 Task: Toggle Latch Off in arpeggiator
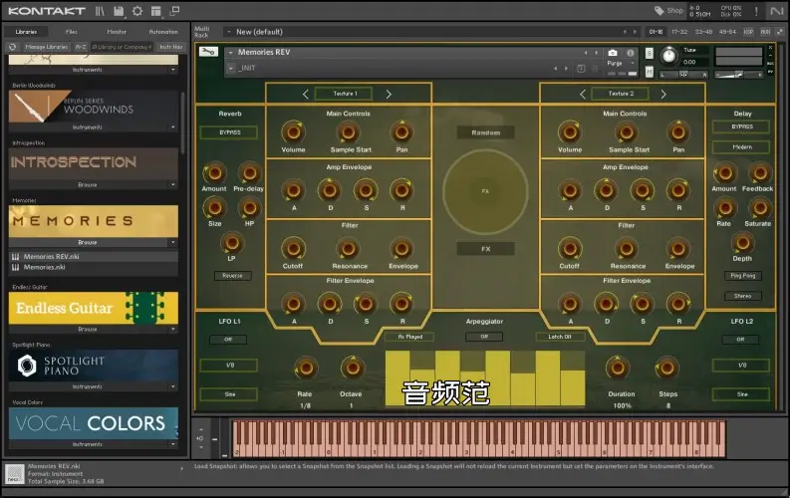click(560, 337)
